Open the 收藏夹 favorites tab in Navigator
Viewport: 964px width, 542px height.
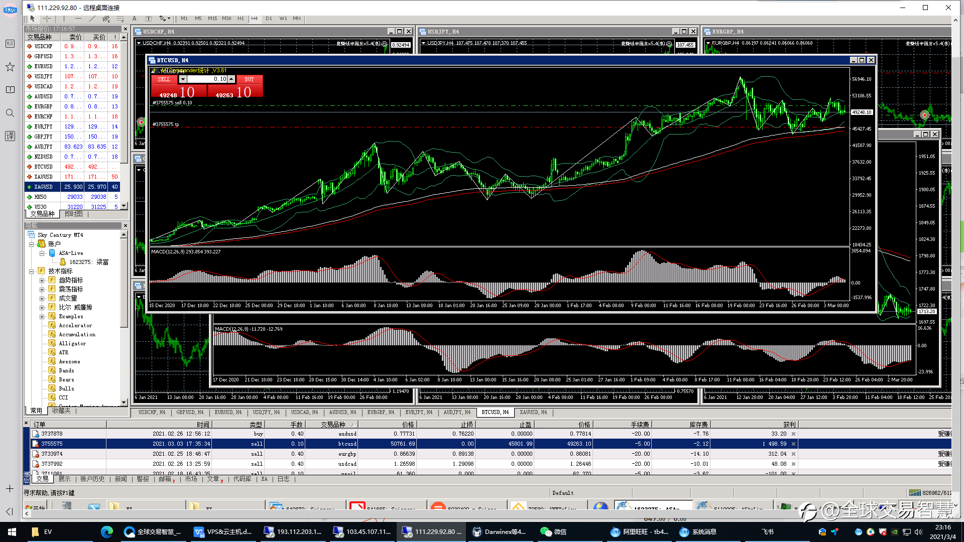(62, 411)
